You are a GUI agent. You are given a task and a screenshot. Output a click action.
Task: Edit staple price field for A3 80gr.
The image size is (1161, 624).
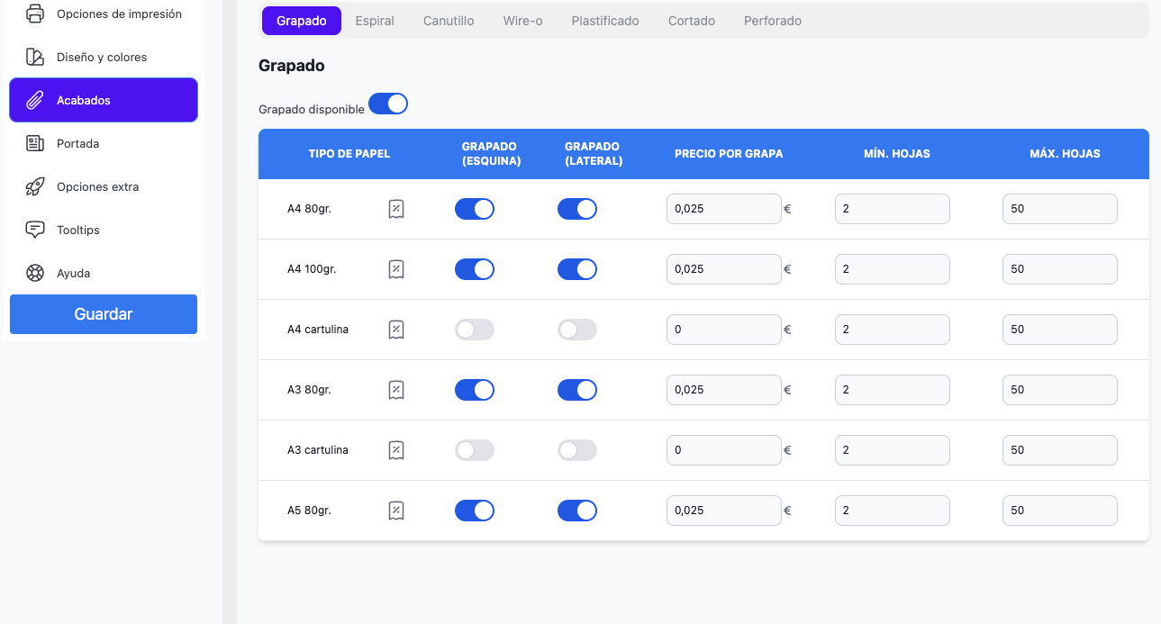[x=724, y=390]
